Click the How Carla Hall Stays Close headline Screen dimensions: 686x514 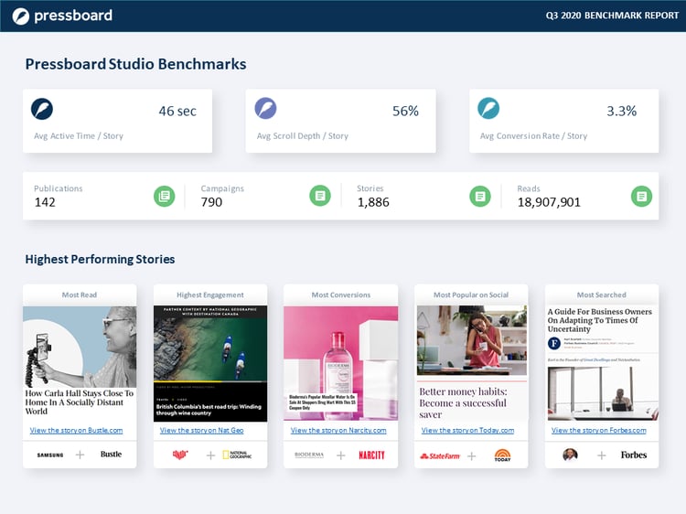pos(80,402)
